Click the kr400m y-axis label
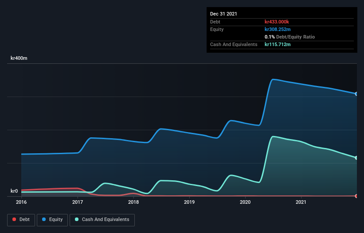Viewport: 364px width, 233px height. [19, 58]
